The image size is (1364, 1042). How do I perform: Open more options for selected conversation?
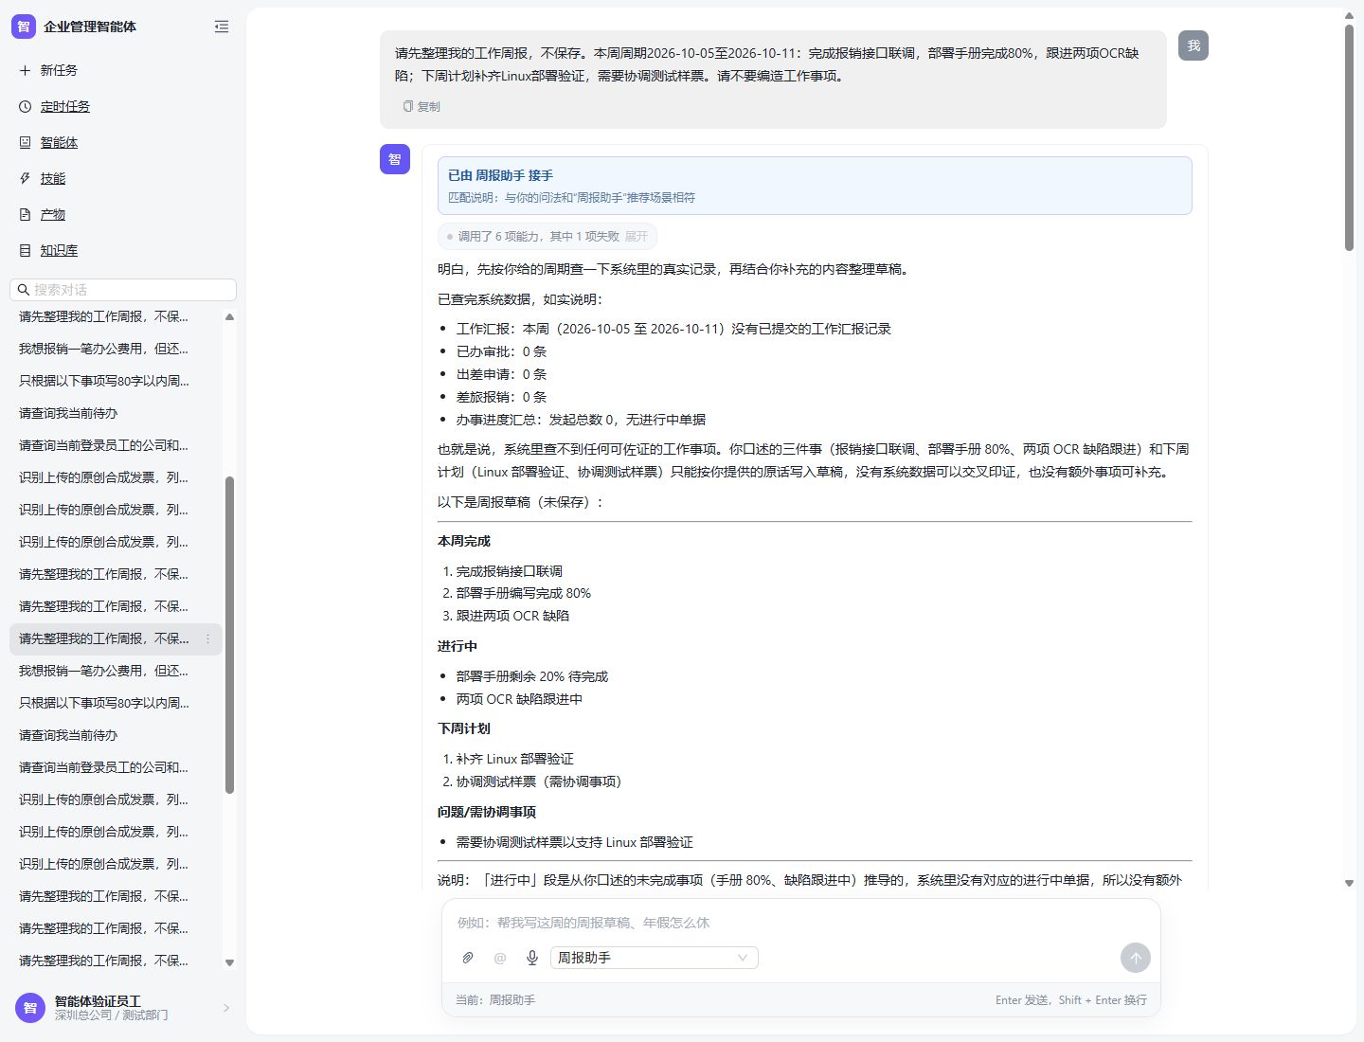tap(208, 638)
